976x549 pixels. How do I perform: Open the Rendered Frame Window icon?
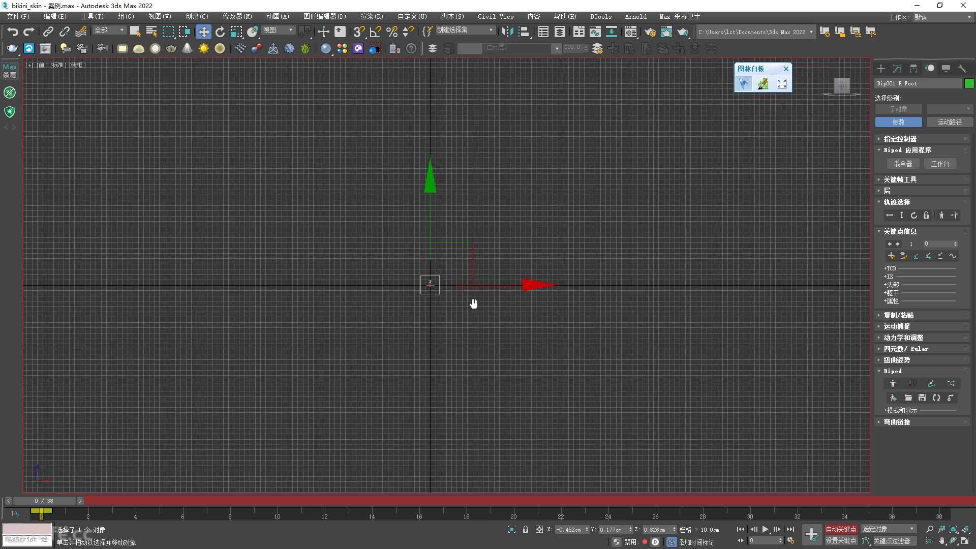coord(666,32)
